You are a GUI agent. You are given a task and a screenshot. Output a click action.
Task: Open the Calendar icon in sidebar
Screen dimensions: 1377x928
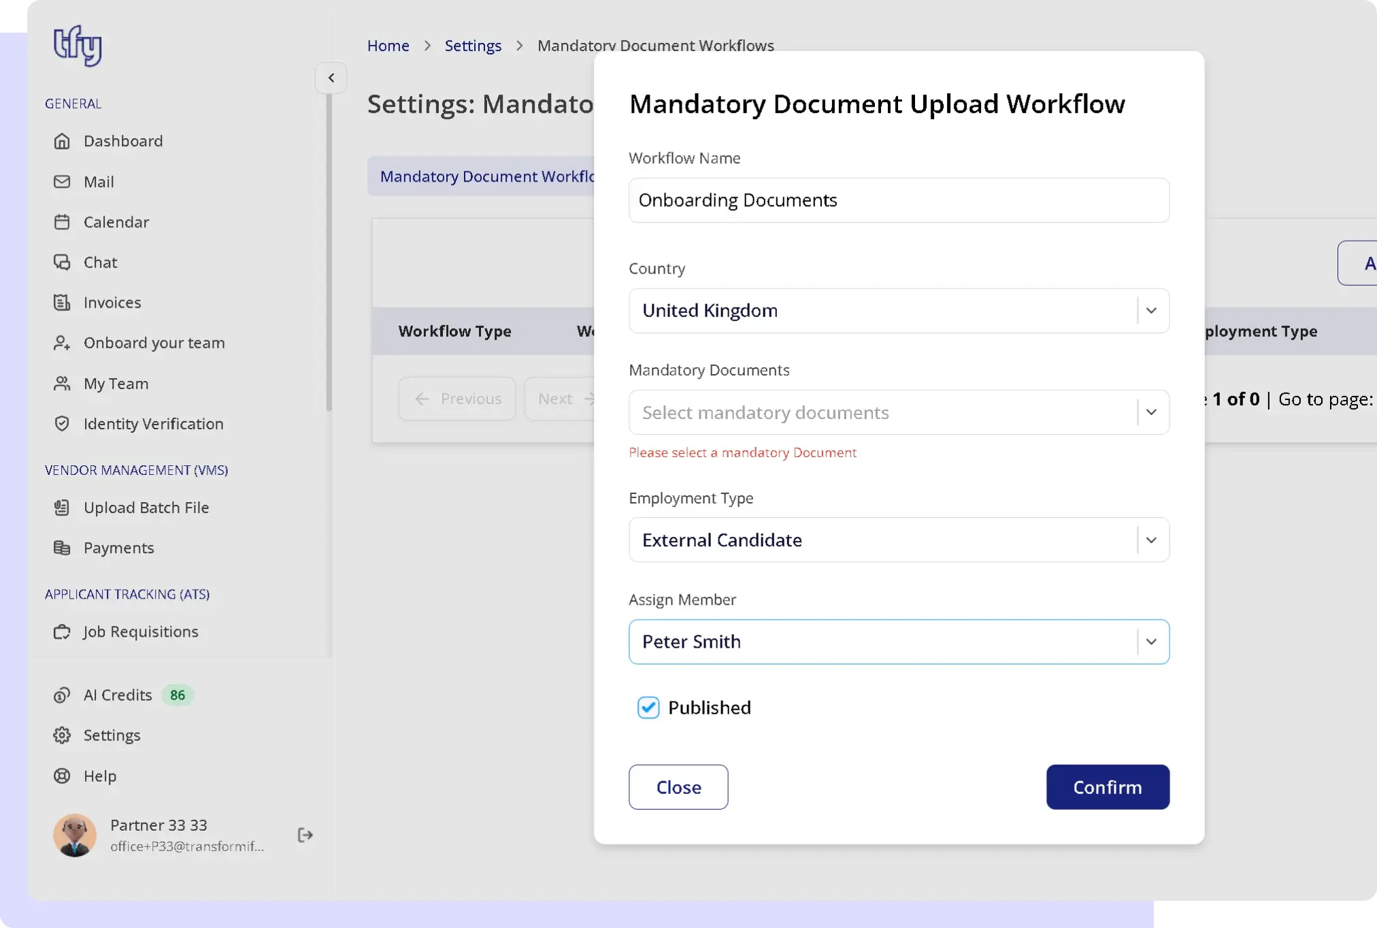(62, 222)
